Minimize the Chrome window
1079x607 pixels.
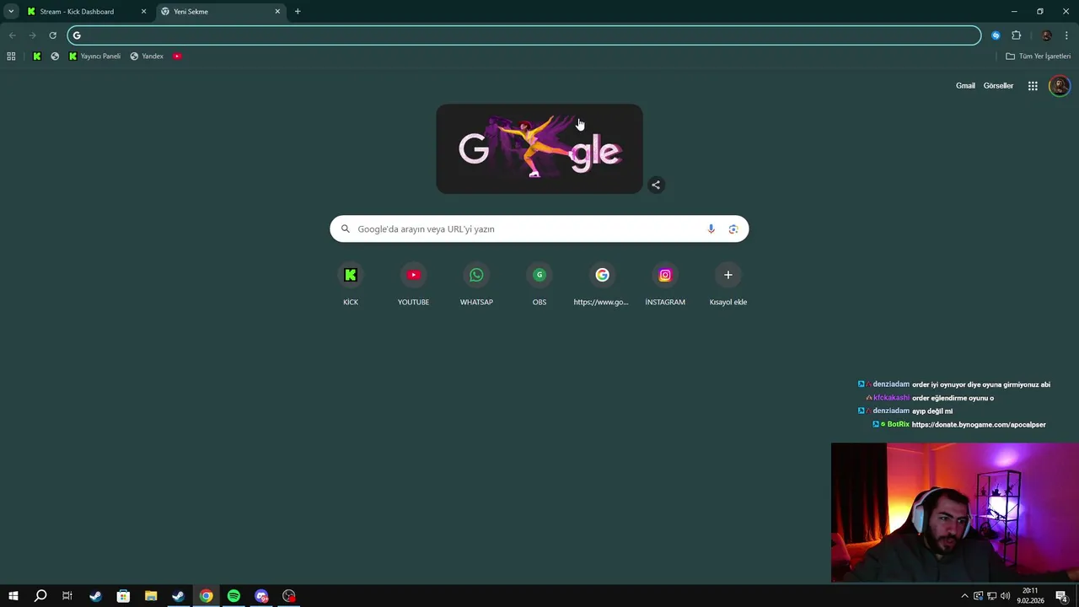[x=1014, y=12]
